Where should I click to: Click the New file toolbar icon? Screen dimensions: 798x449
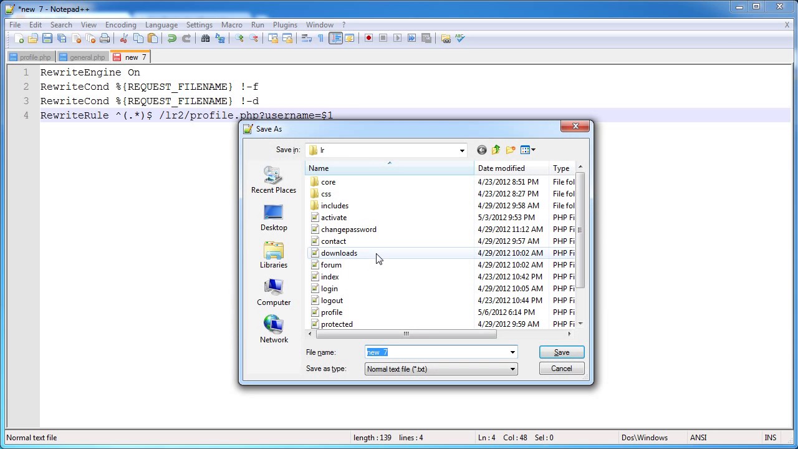[19, 39]
